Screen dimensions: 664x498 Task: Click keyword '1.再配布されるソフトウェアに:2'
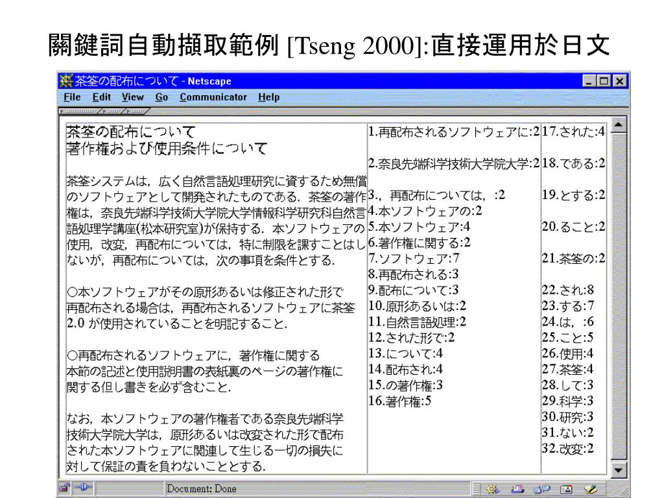[x=453, y=132]
